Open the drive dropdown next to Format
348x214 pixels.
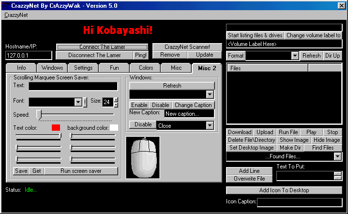(295, 56)
